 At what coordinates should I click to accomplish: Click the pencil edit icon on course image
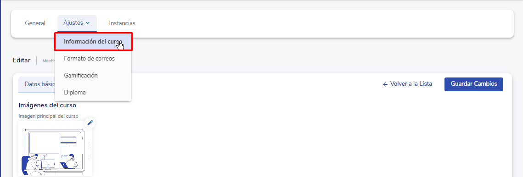click(90, 123)
